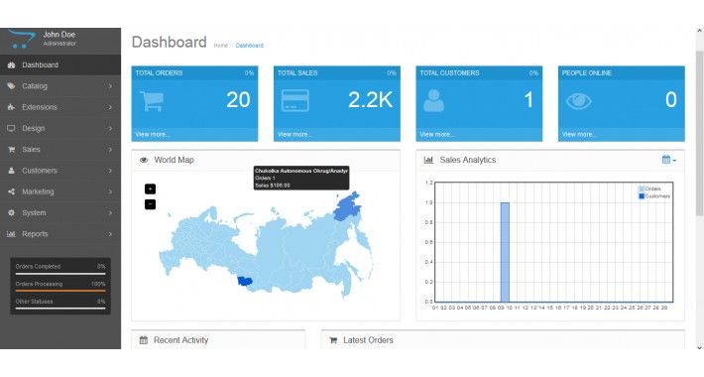Click the highlighted Chukotka region on the map
Image resolution: width=704 pixels, height=377 pixels.
tap(347, 207)
